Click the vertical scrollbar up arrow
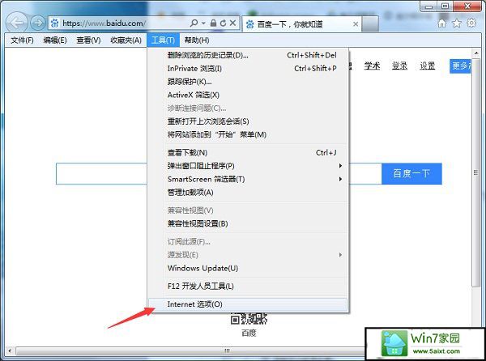 point(476,53)
